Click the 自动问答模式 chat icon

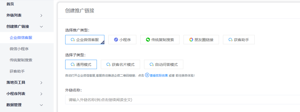coord(152,65)
